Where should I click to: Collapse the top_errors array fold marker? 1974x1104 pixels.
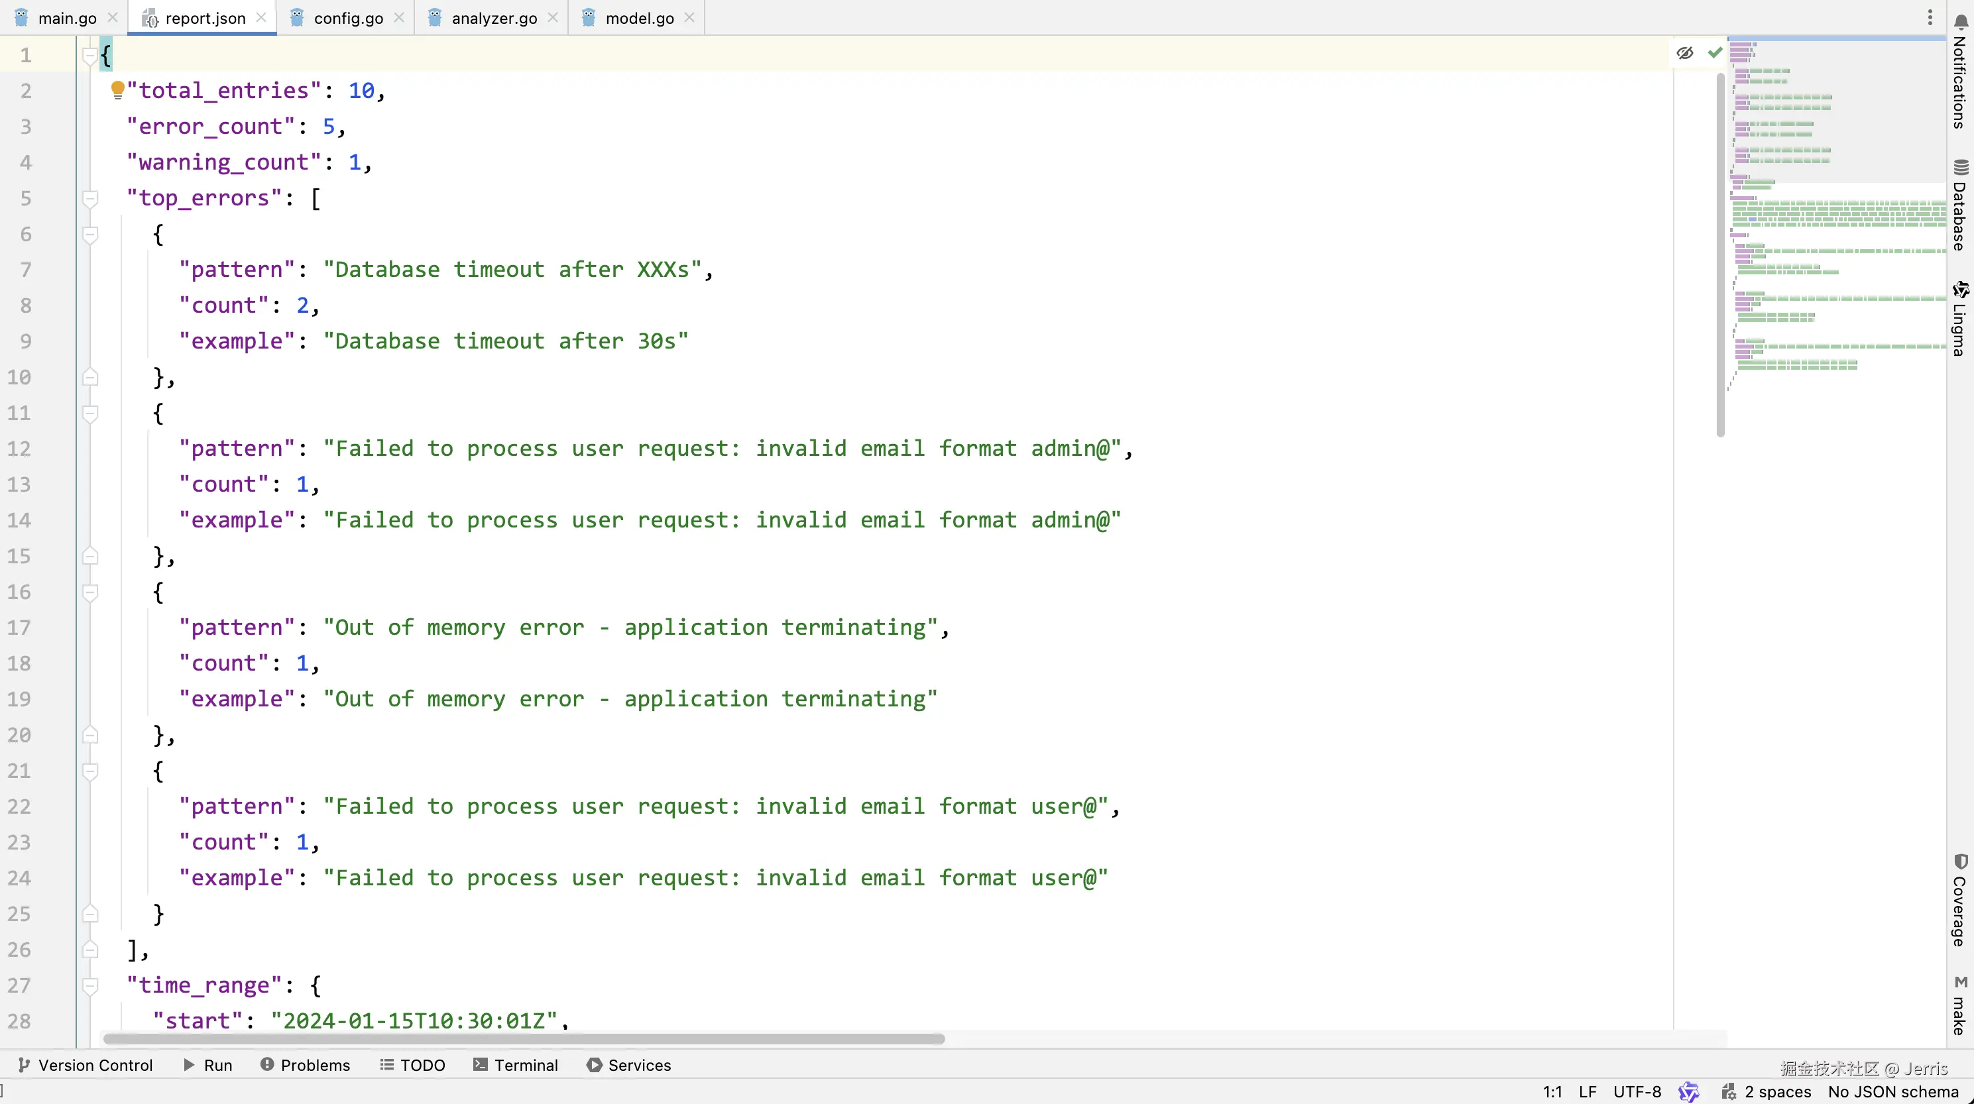click(89, 198)
